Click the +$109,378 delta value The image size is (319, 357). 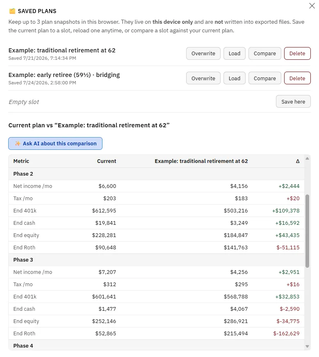click(286, 211)
